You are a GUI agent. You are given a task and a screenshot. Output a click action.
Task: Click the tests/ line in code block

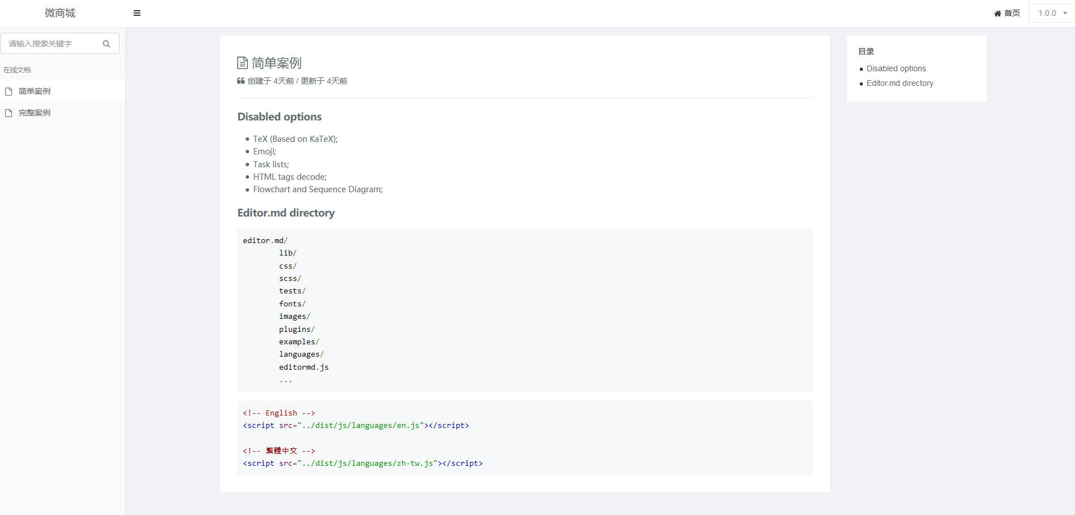point(292,291)
